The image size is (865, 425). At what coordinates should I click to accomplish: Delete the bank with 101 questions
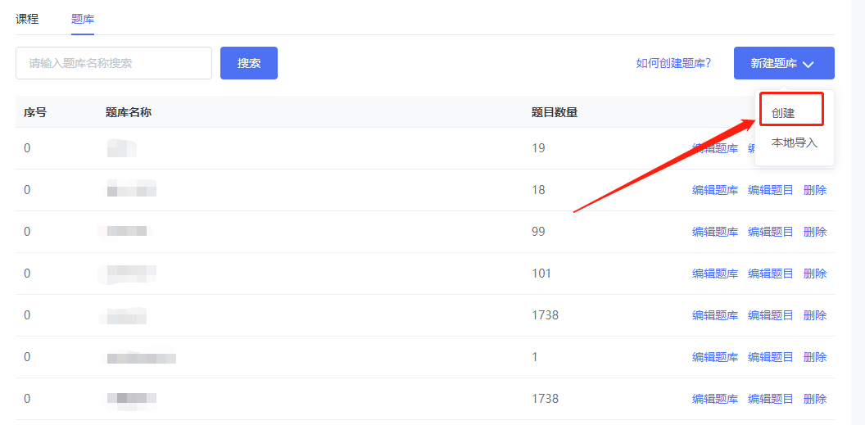click(815, 274)
